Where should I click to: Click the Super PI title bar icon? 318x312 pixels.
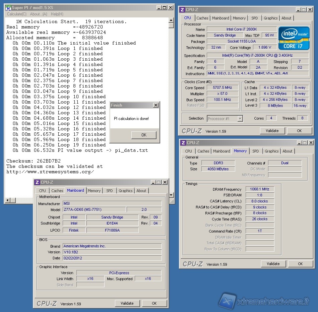[8, 8]
